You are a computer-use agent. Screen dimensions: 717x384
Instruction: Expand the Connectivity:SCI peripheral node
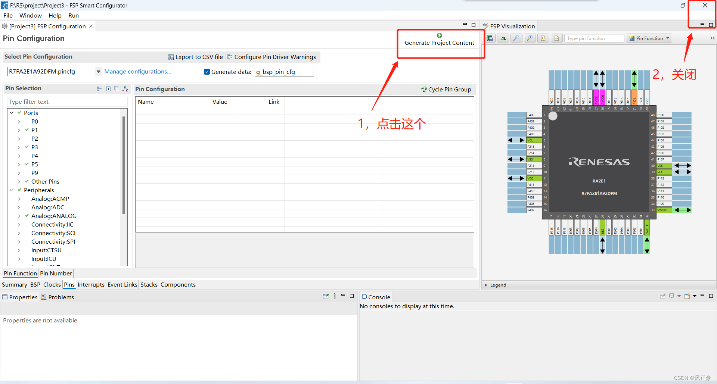(19, 233)
